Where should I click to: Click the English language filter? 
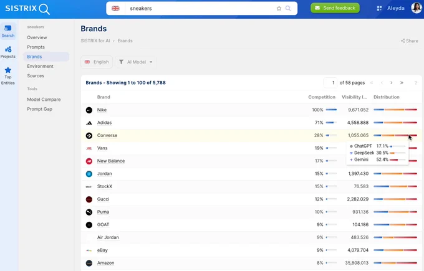[x=97, y=62]
